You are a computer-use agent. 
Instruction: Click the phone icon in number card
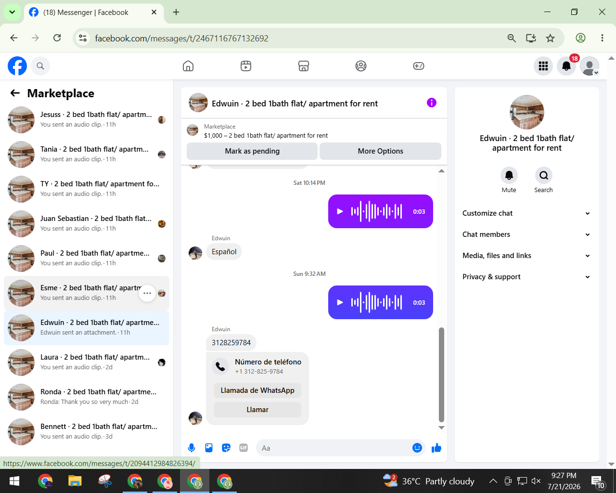coord(220,366)
